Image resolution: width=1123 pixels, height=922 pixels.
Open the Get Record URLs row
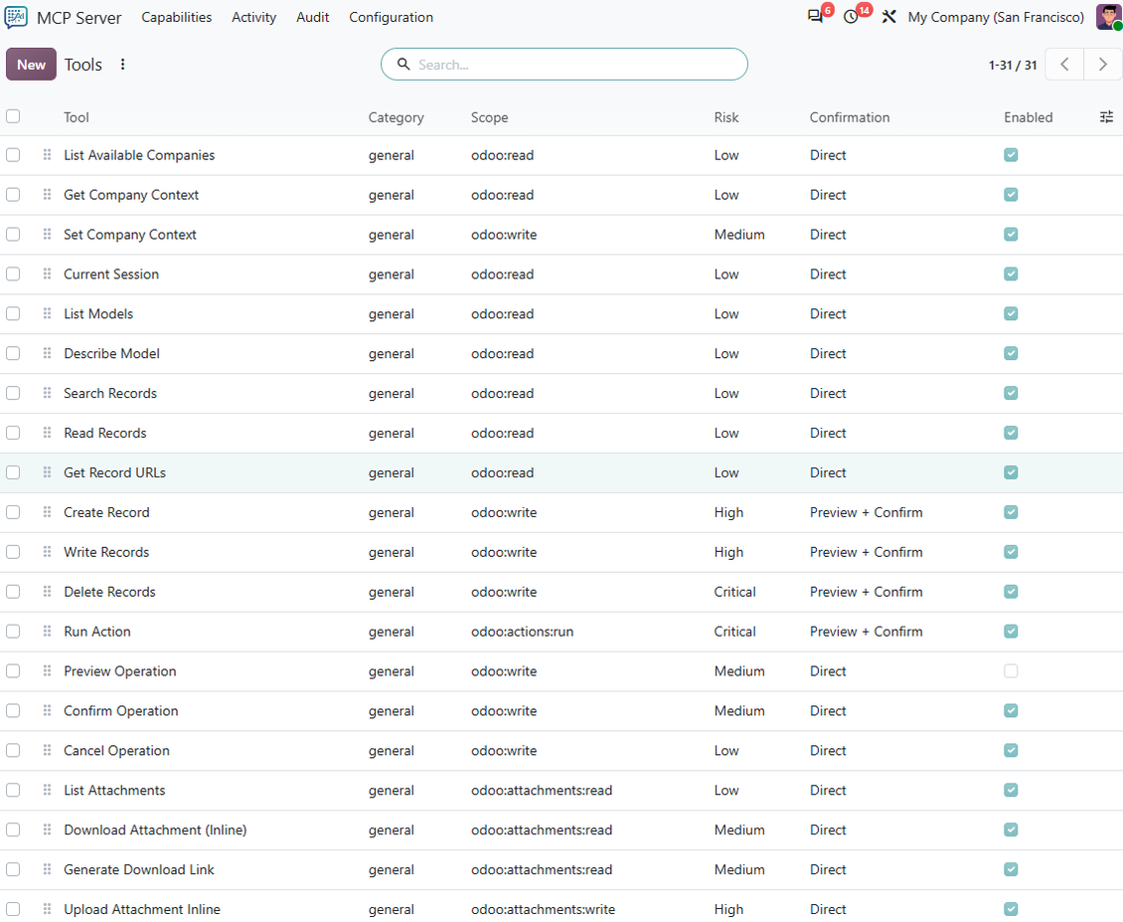561,472
